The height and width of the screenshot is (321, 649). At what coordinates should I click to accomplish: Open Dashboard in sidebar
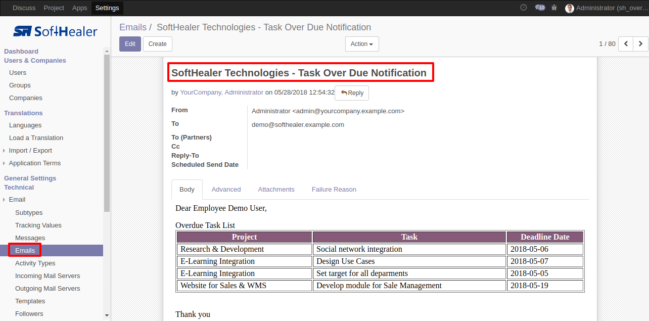coord(21,52)
